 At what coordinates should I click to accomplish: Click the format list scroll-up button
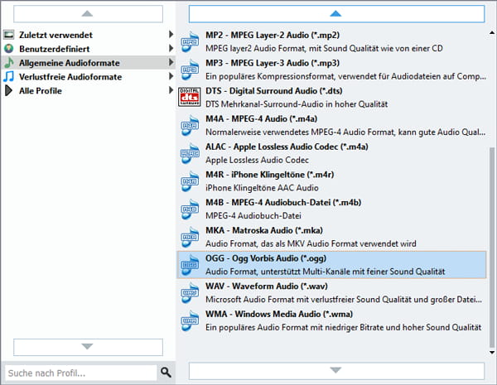point(336,13)
